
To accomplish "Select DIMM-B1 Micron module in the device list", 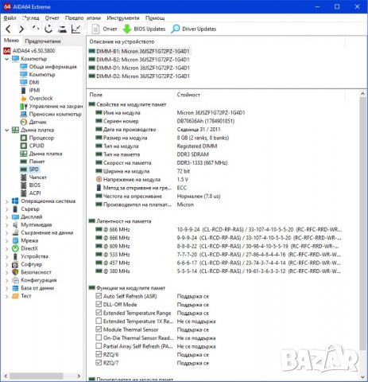I will tap(139, 51).
